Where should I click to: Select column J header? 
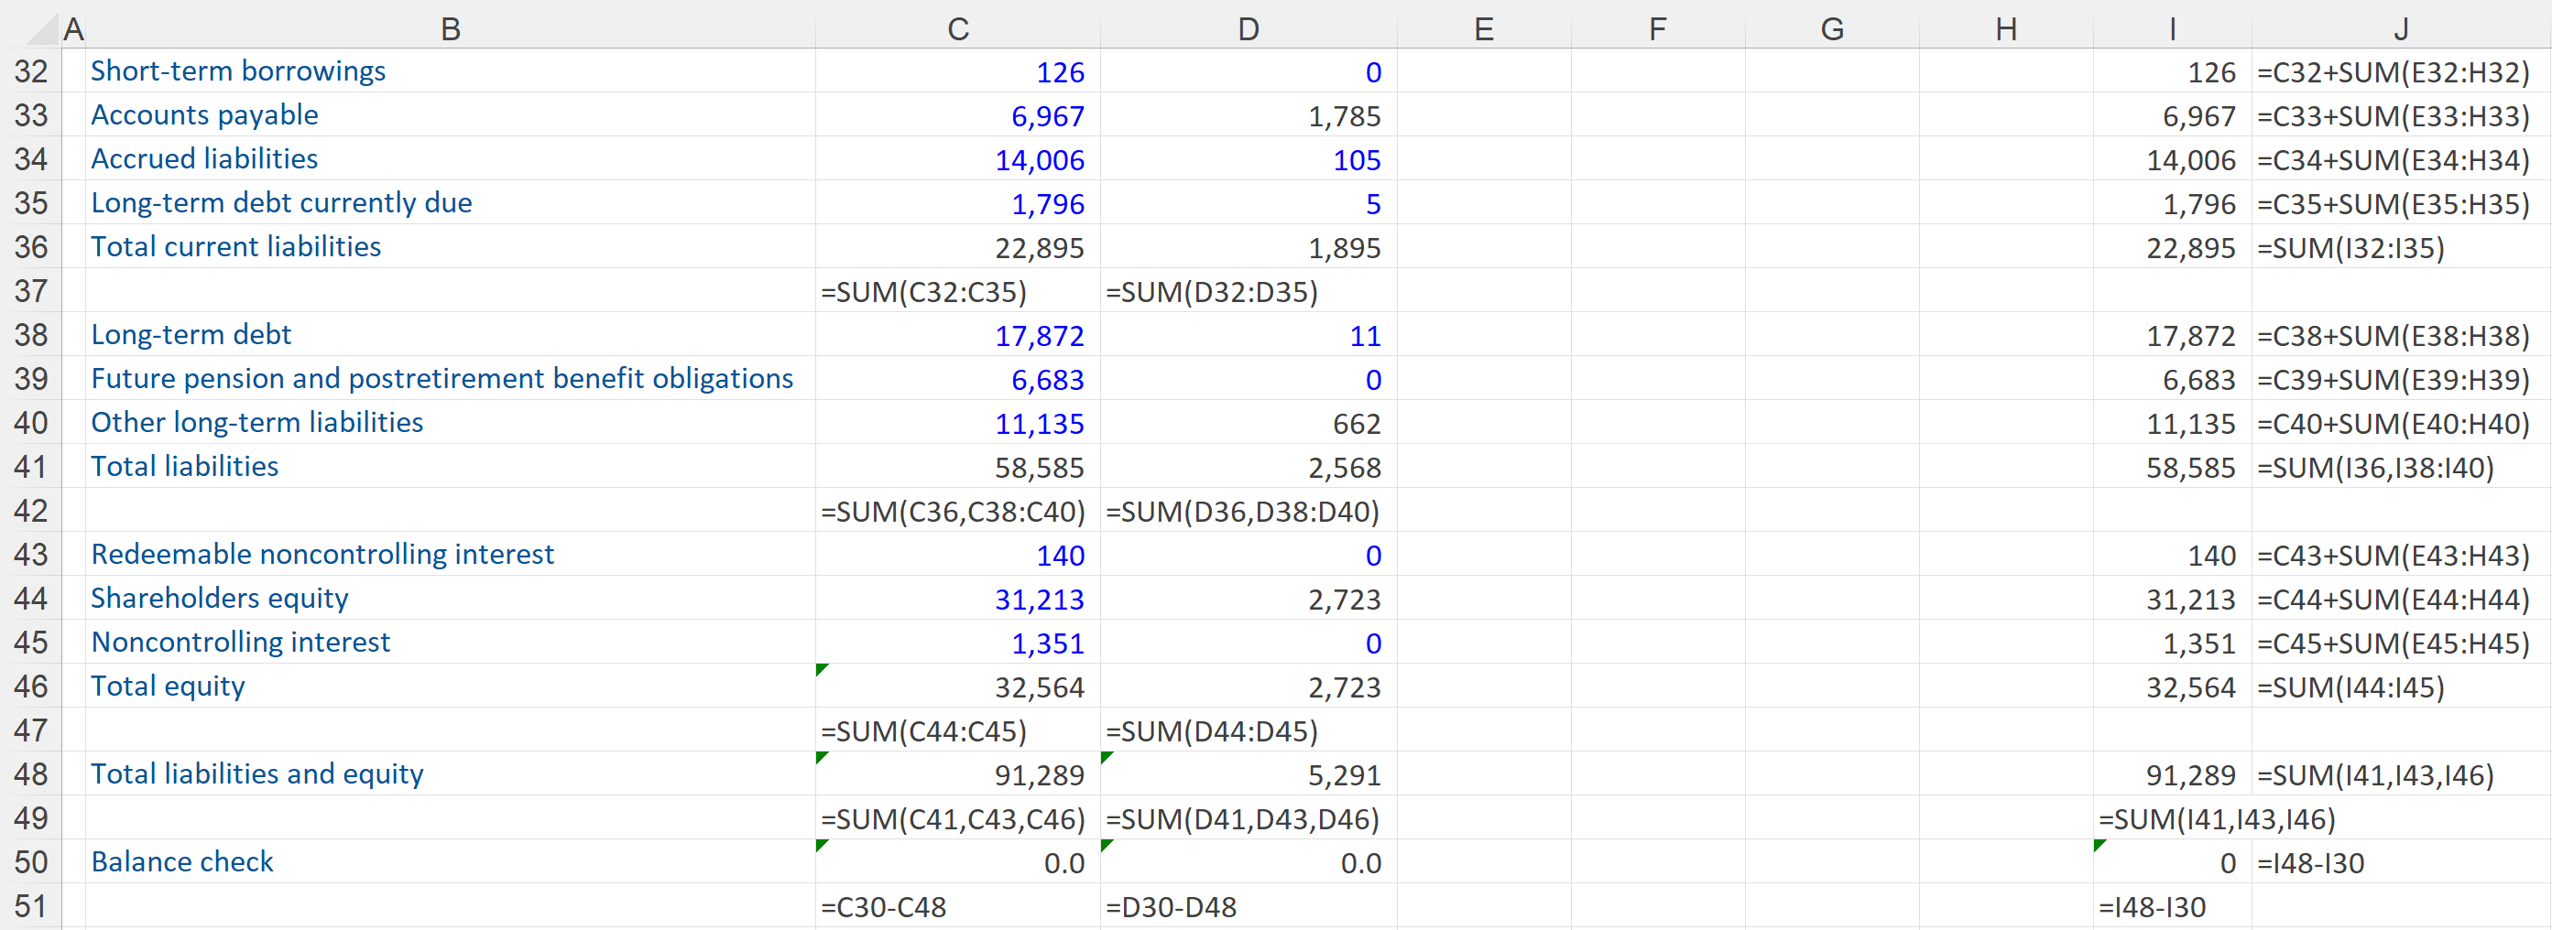[2399, 28]
